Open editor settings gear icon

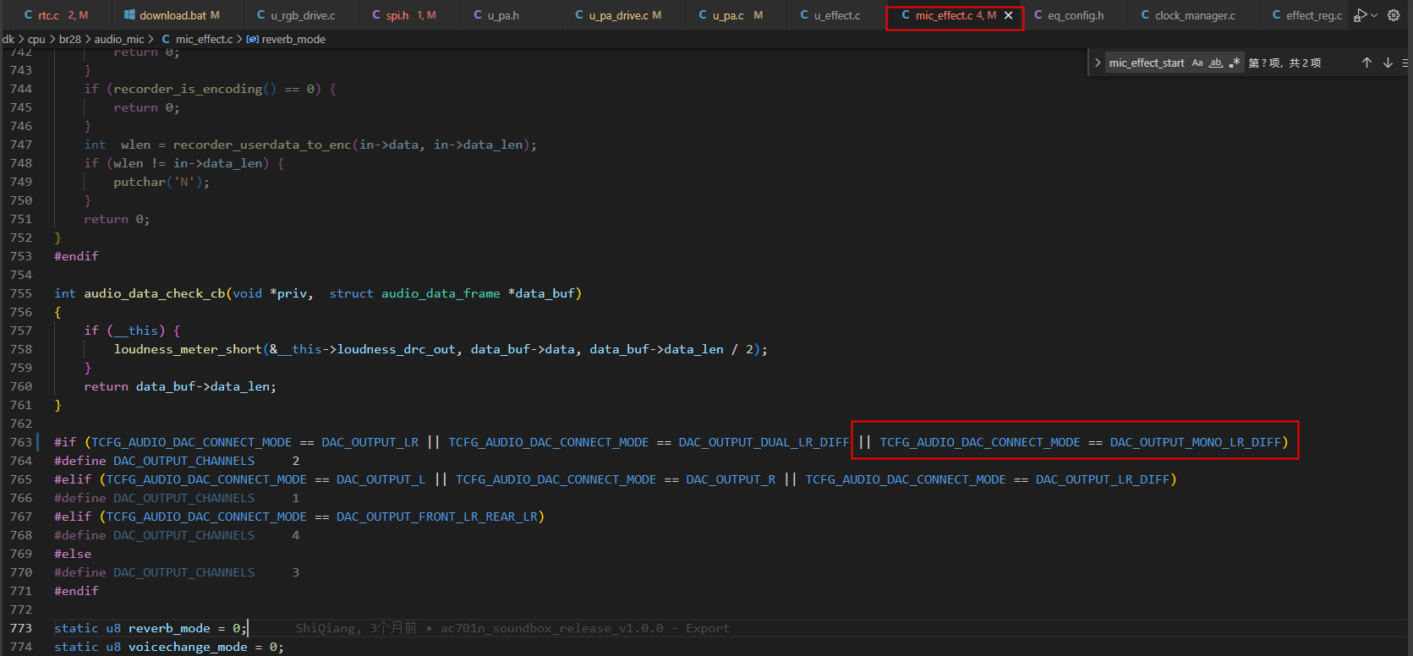coord(1394,15)
